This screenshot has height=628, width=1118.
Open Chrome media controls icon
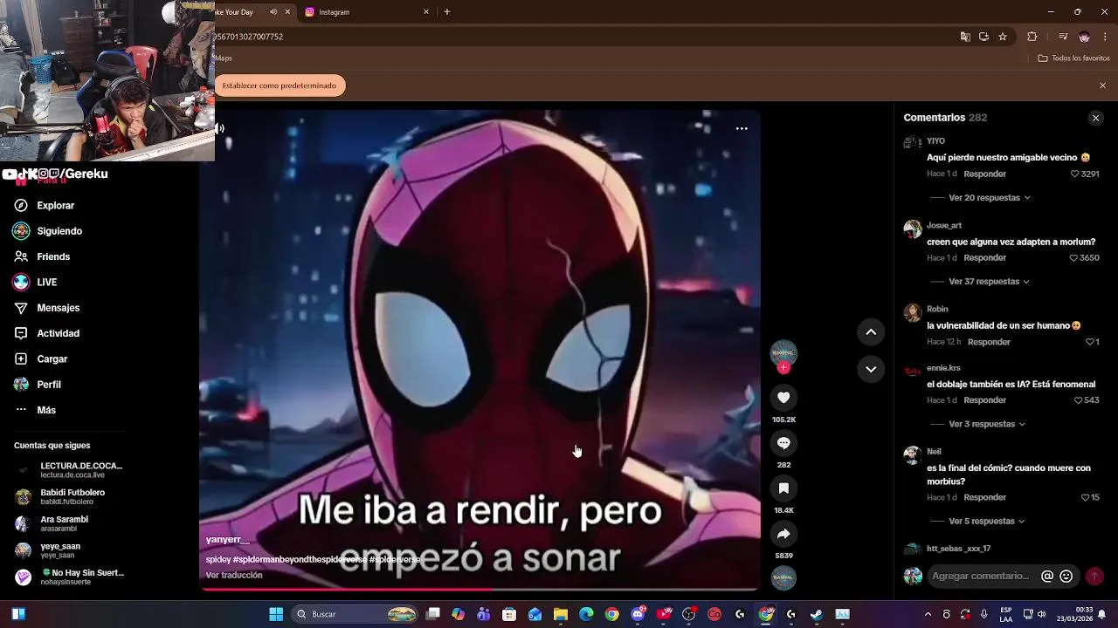pos(1063,37)
